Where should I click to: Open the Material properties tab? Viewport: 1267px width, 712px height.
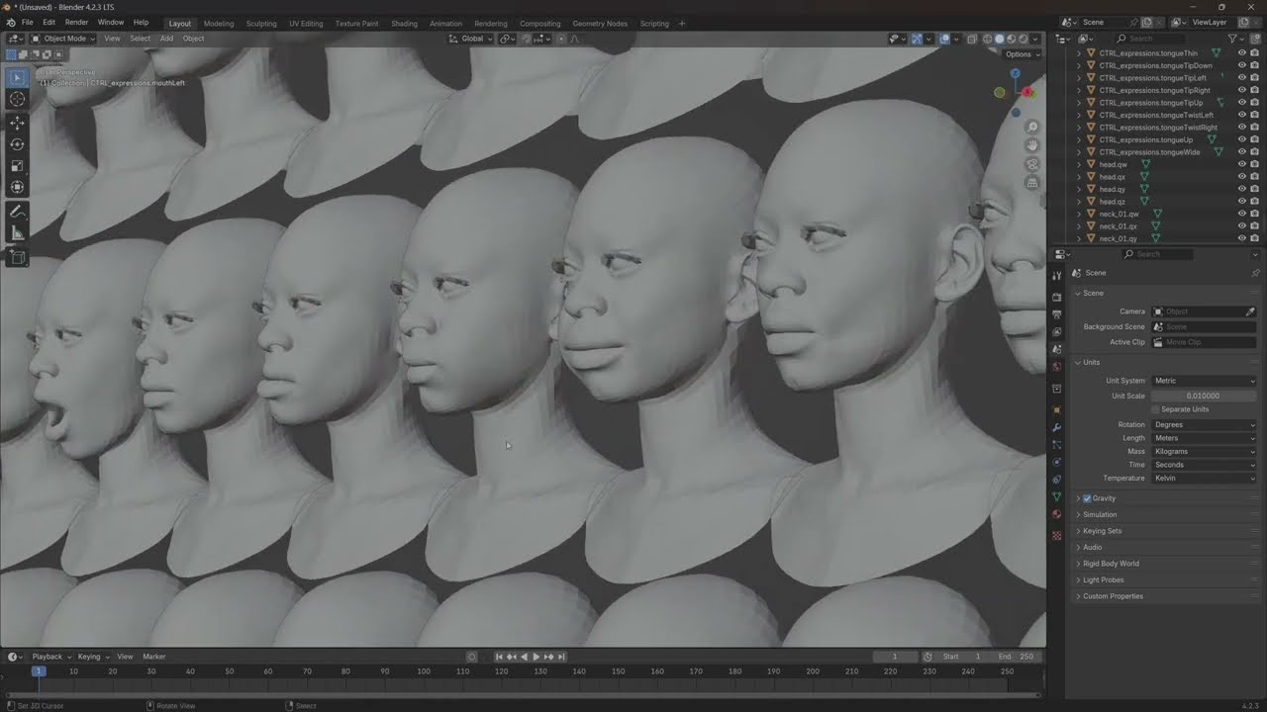(x=1057, y=514)
